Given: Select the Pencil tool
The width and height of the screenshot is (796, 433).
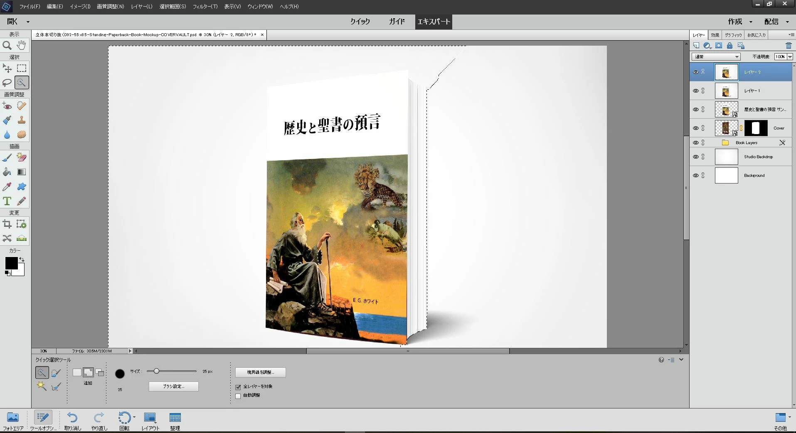Looking at the screenshot, I should [x=21, y=201].
